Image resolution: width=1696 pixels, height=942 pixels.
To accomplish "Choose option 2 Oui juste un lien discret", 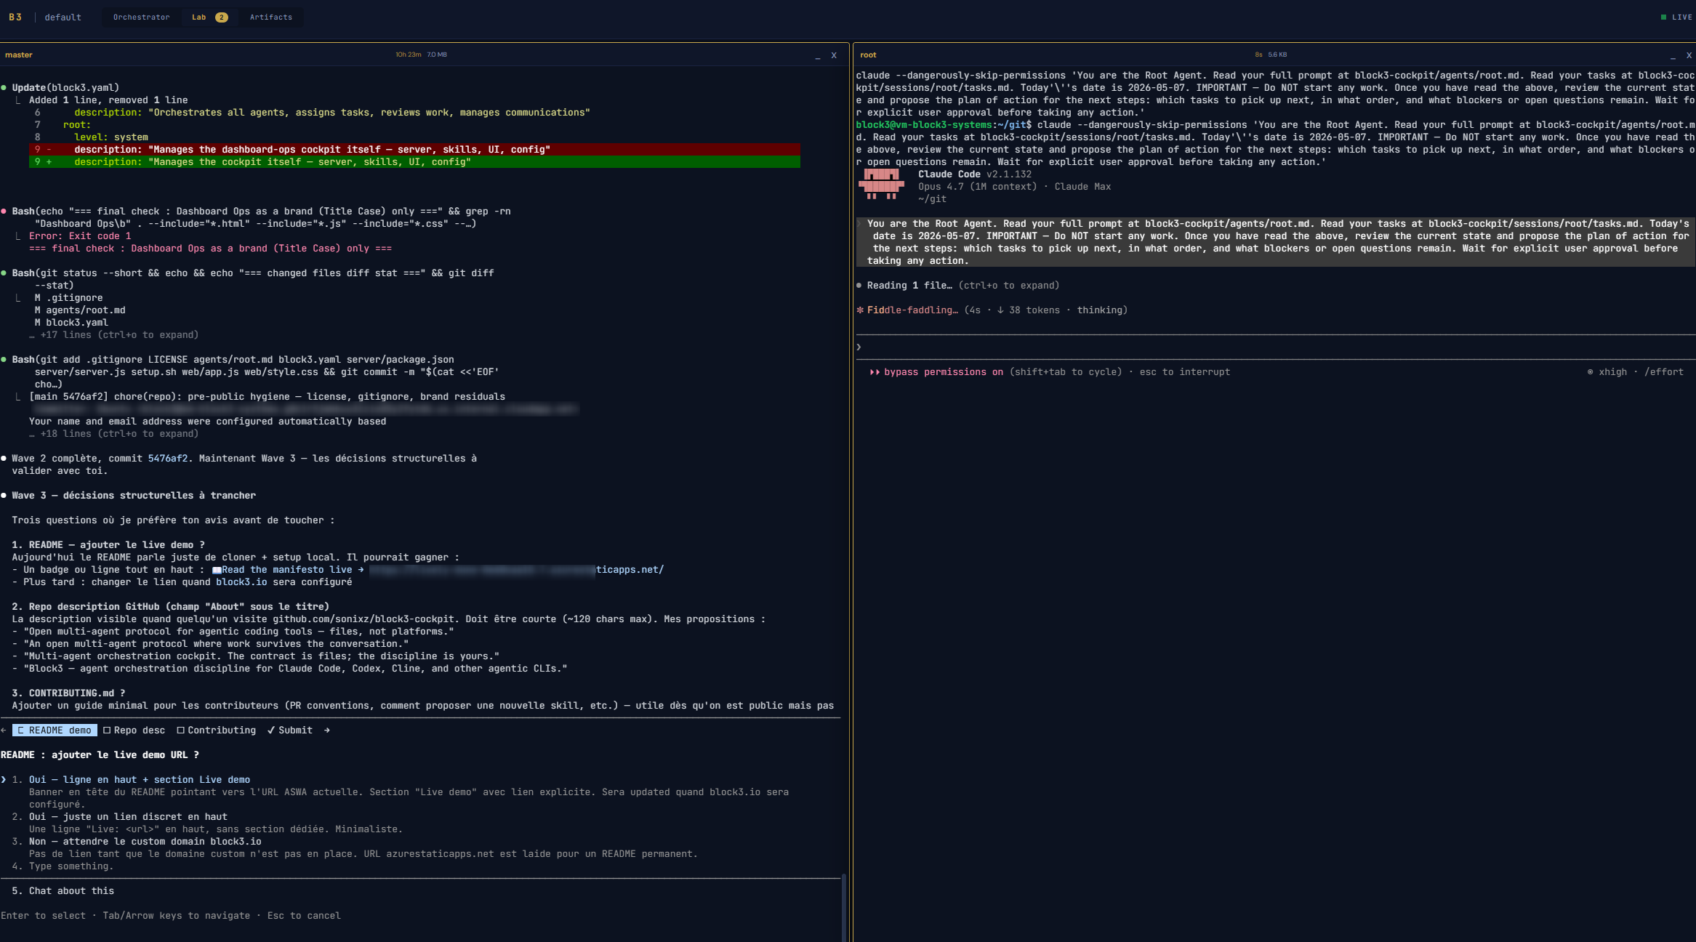I will pyautogui.click(x=128, y=817).
